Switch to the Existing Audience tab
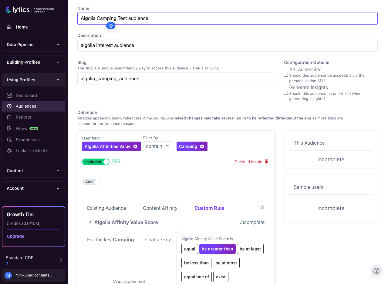388x285 pixels. 106,208
